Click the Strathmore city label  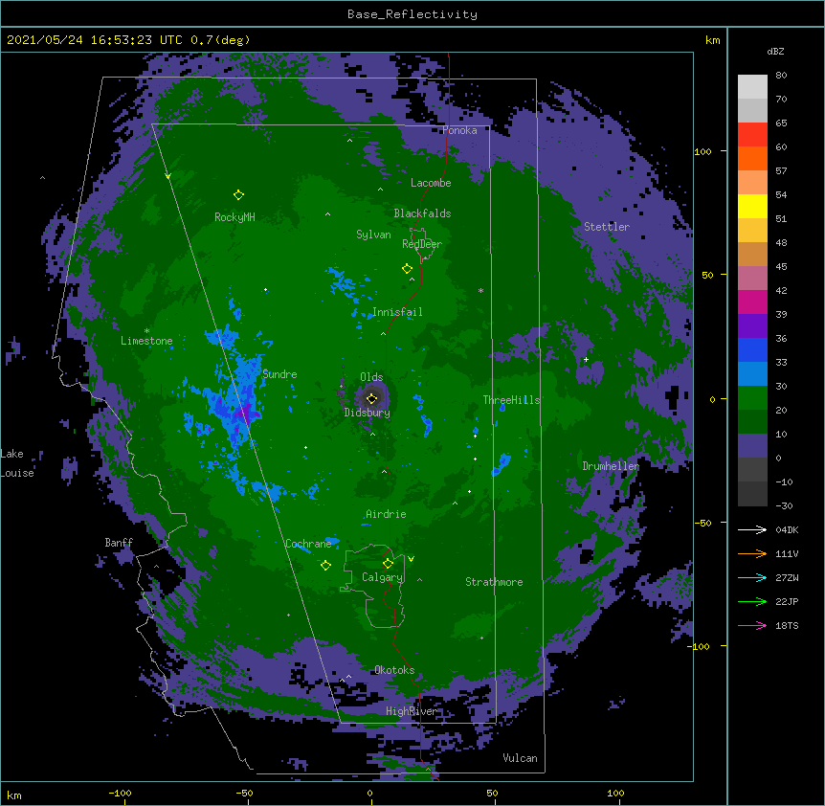point(494,582)
